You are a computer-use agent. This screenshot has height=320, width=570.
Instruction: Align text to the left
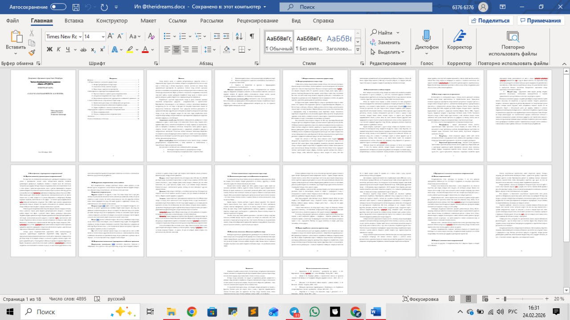click(167, 49)
